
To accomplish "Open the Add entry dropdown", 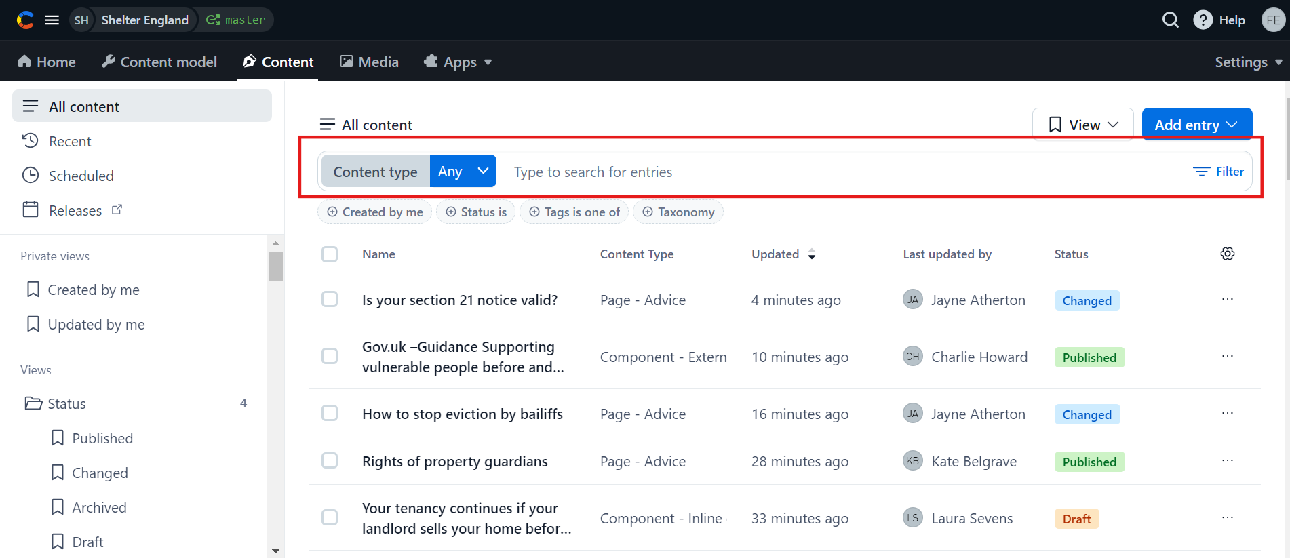I will 1197,125.
